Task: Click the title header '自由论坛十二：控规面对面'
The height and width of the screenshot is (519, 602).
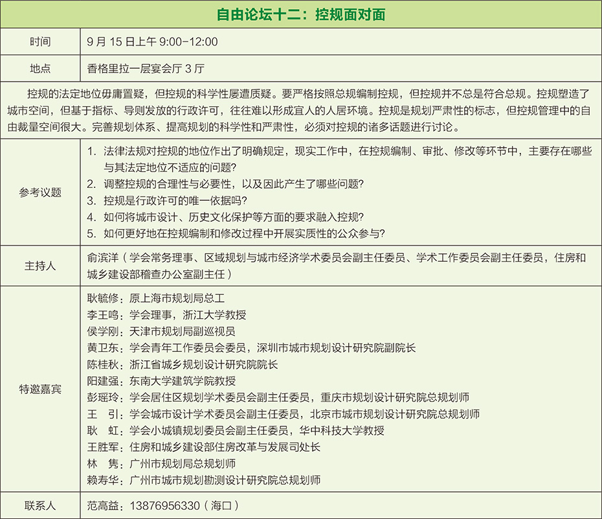Action: point(301,14)
